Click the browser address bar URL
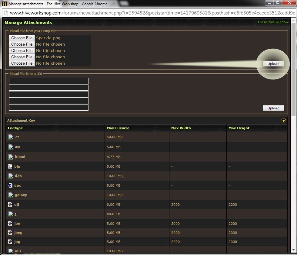Viewport: 297px width, 255px height. click(x=152, y=13)
